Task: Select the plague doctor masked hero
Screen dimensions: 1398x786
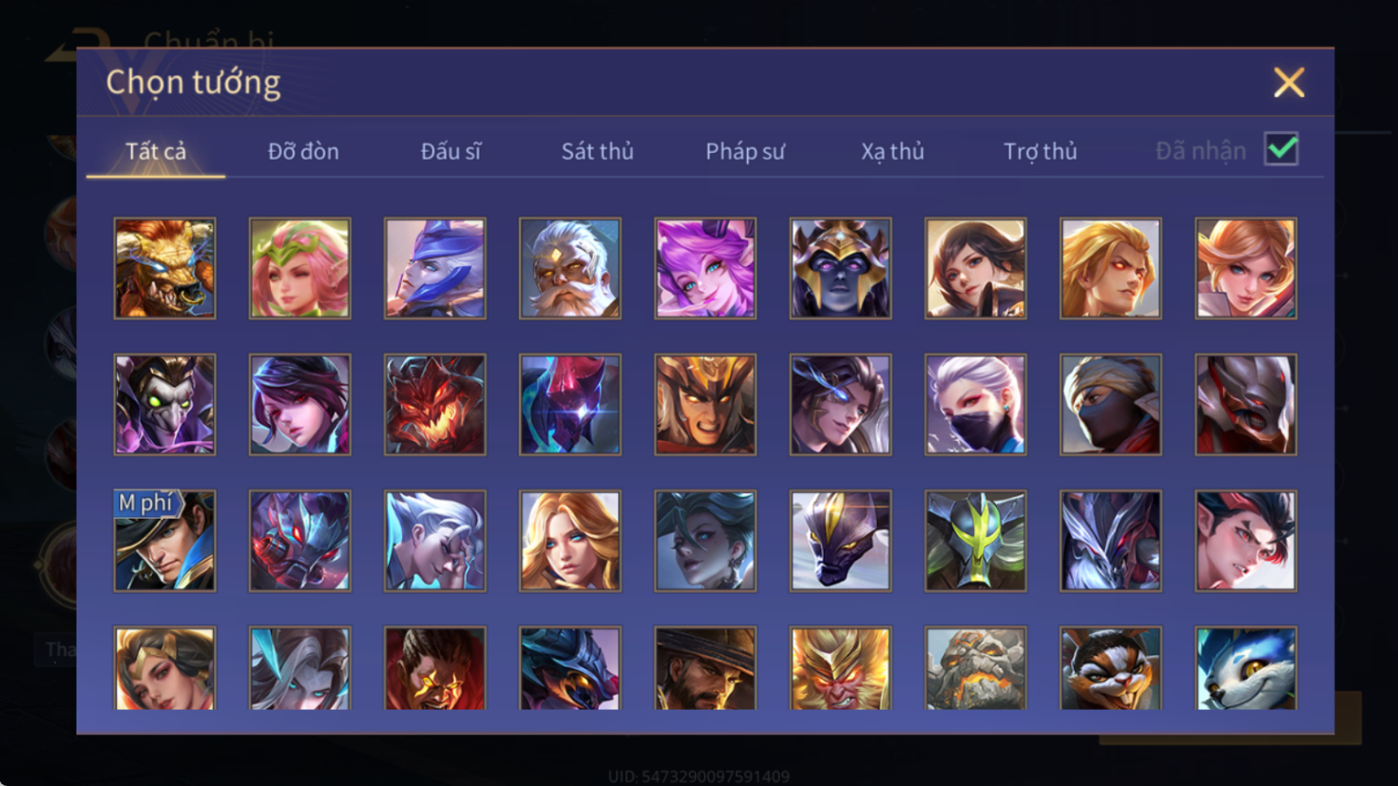Action: tap(164, 405)
